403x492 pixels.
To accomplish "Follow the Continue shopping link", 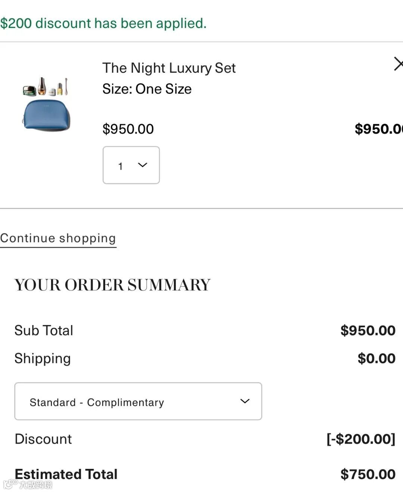I will click(58, 238).
